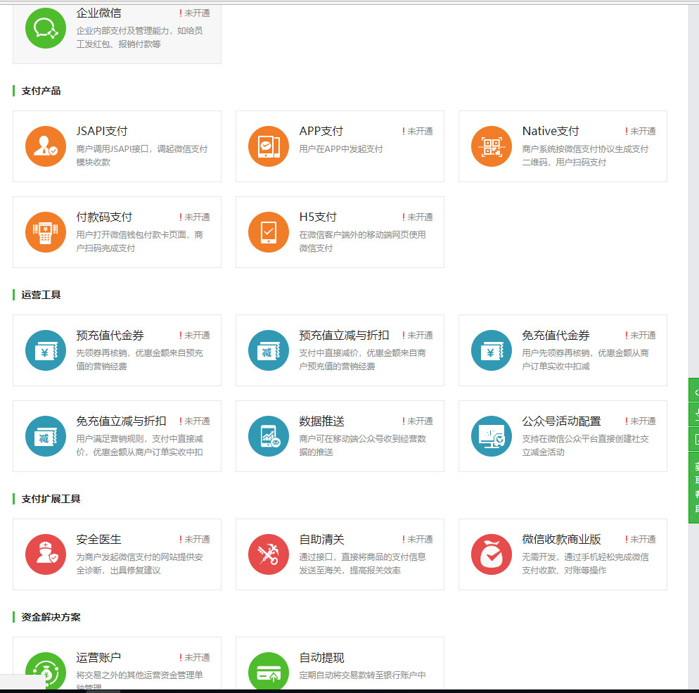Click the 未开通 status on 公众号活动配置 card
699x693 pixels.
(641, 421)
